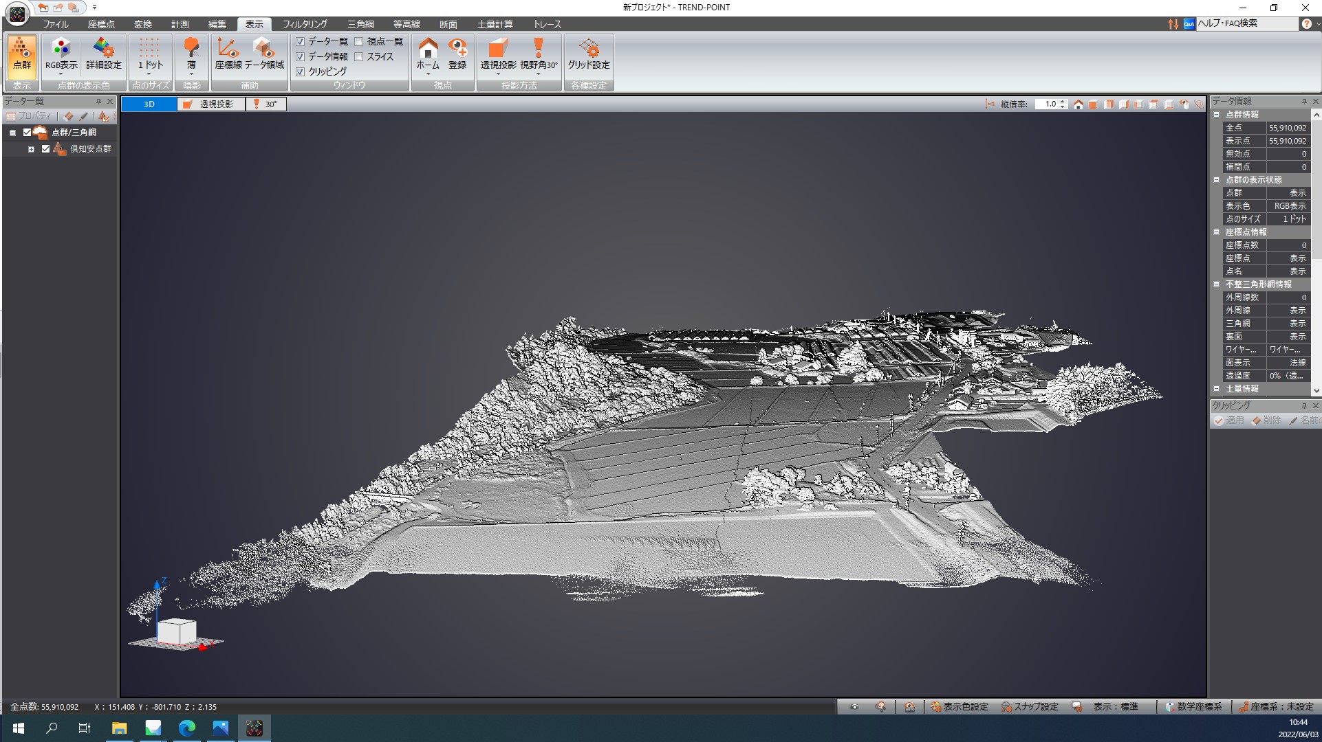Click the 30° button in view bar
This screenshot has height=742, width=1322.
pyautogui.click(x=266, y=104)
